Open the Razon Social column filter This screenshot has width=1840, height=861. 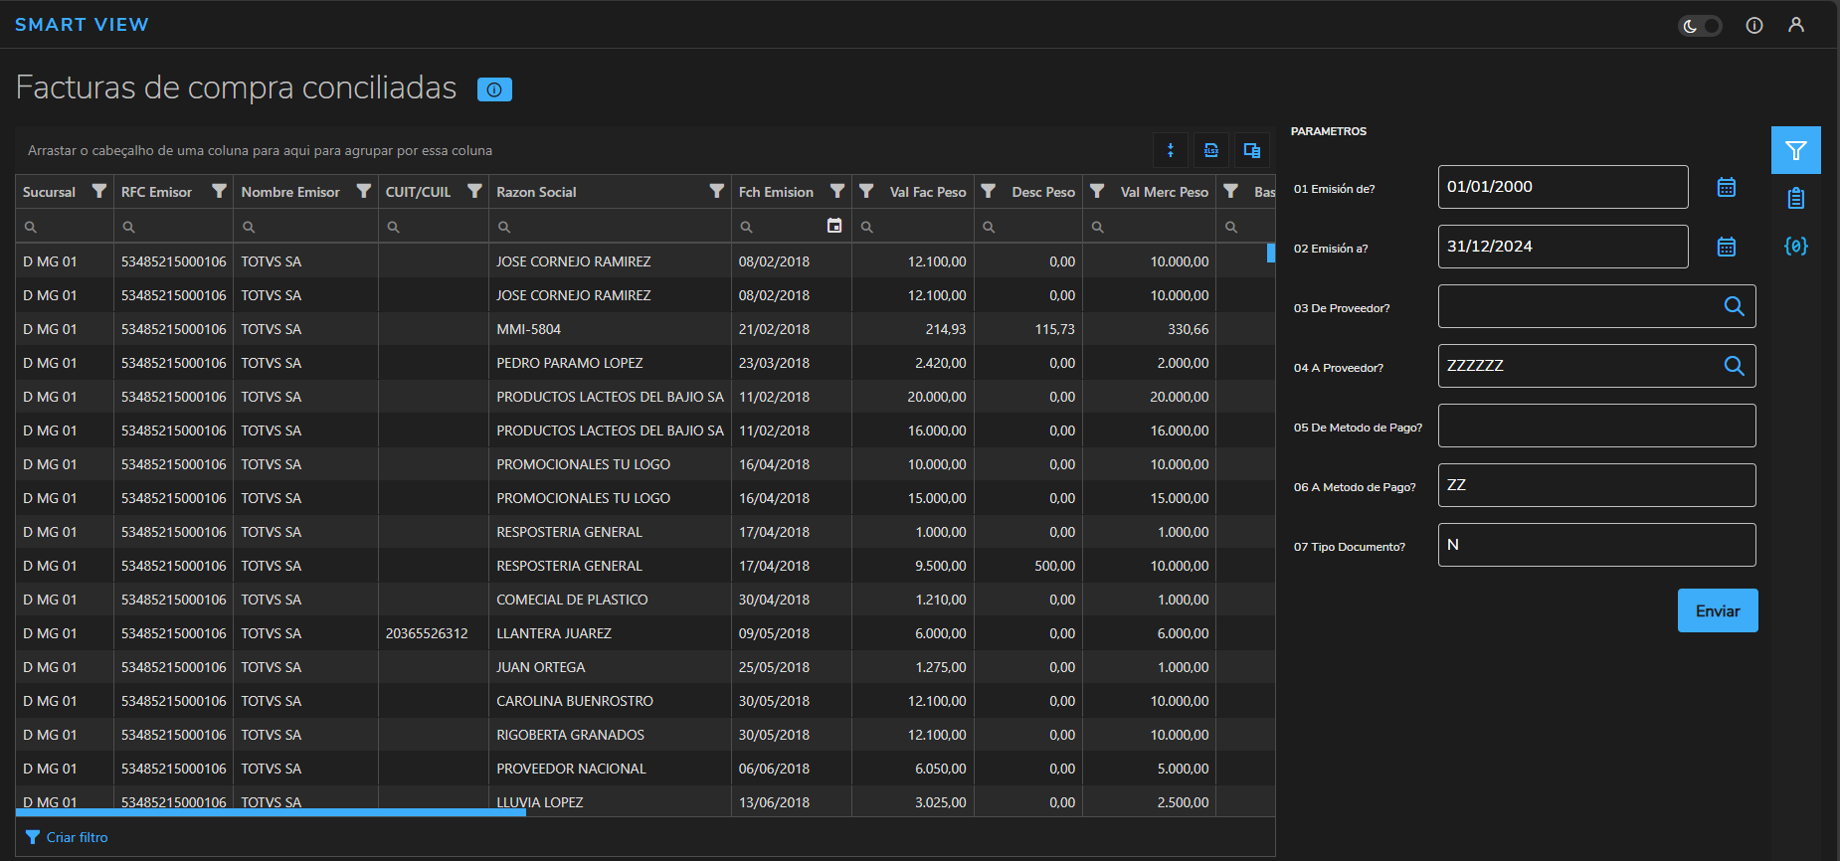tap(716, 191)
